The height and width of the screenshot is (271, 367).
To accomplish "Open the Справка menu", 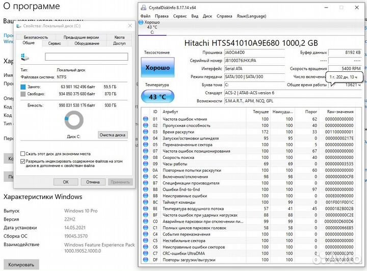I will [224, 16].
